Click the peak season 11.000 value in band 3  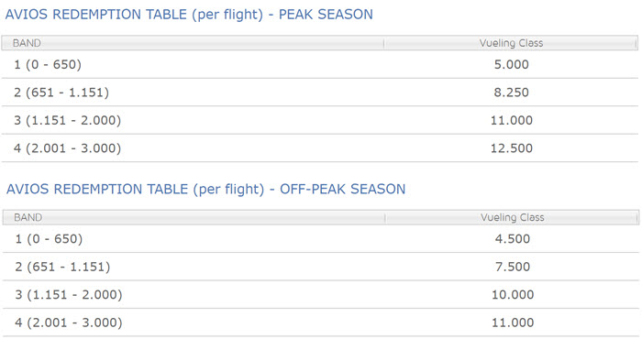point(512,120)
